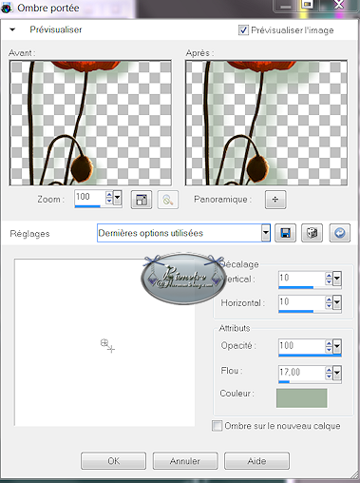Click the Paint Shop Pro title bar icon

click(x=7, y=8)
